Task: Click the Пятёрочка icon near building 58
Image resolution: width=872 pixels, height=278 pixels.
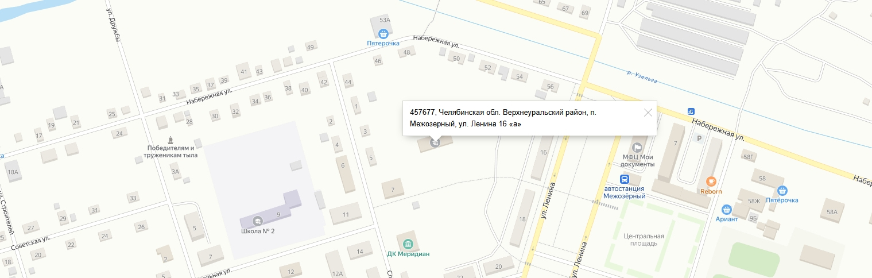Action: [x=780, y=190]
